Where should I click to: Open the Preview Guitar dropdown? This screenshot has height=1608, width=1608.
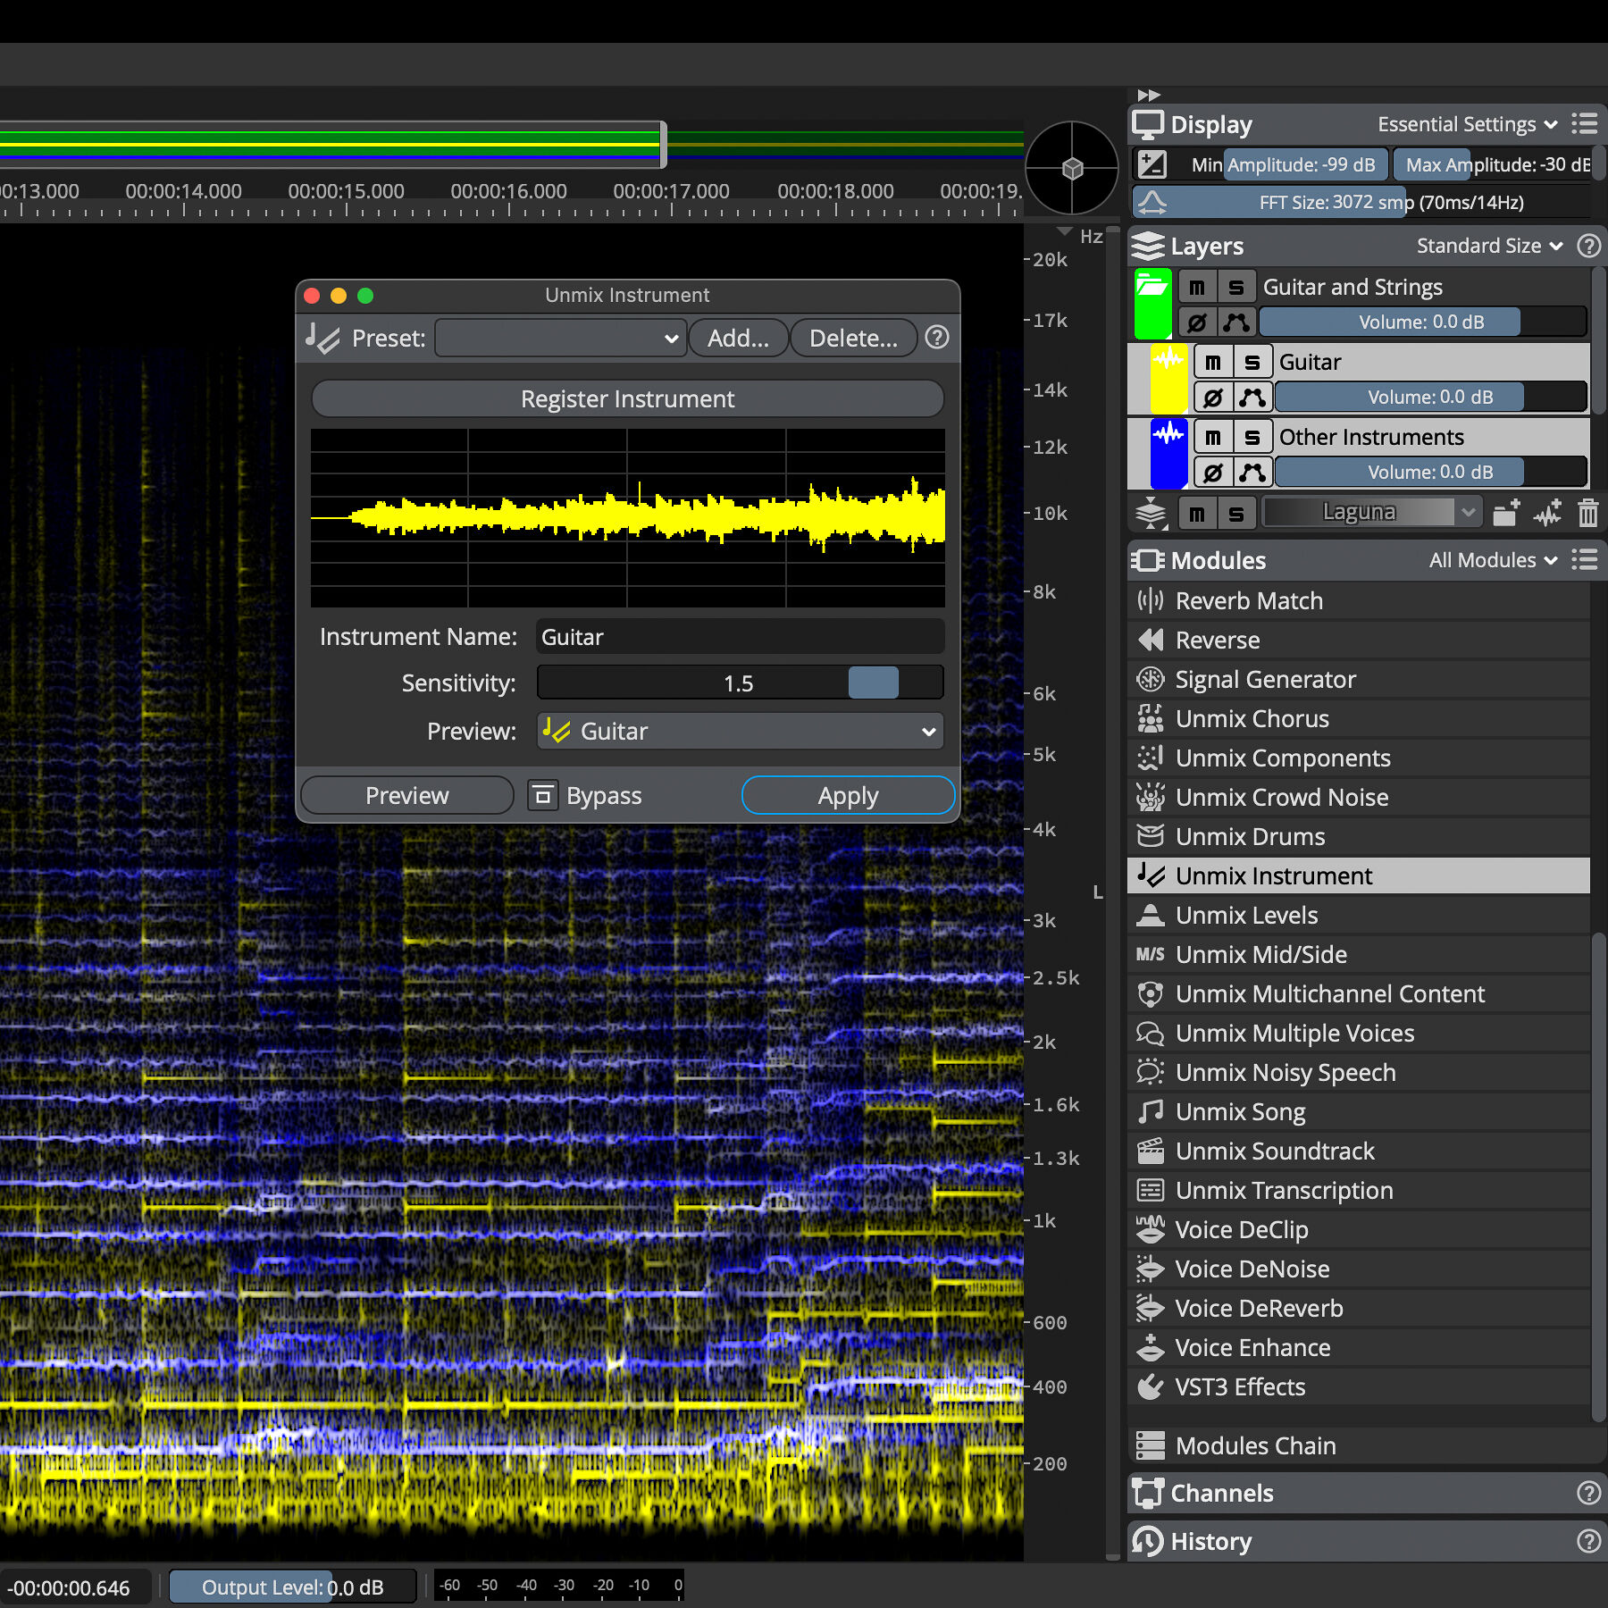740,732
